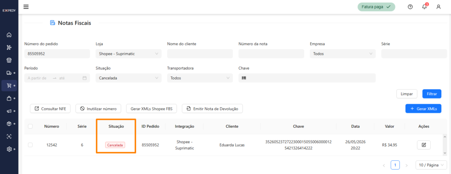Click the Série filter input field

point(414,54)
